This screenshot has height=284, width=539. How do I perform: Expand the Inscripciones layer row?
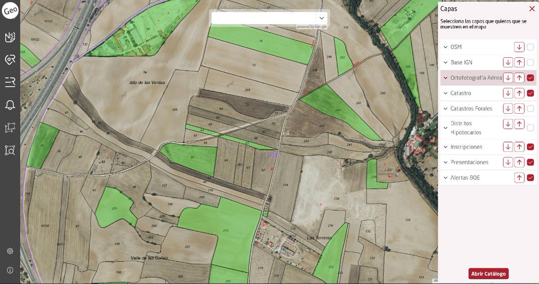446,147
